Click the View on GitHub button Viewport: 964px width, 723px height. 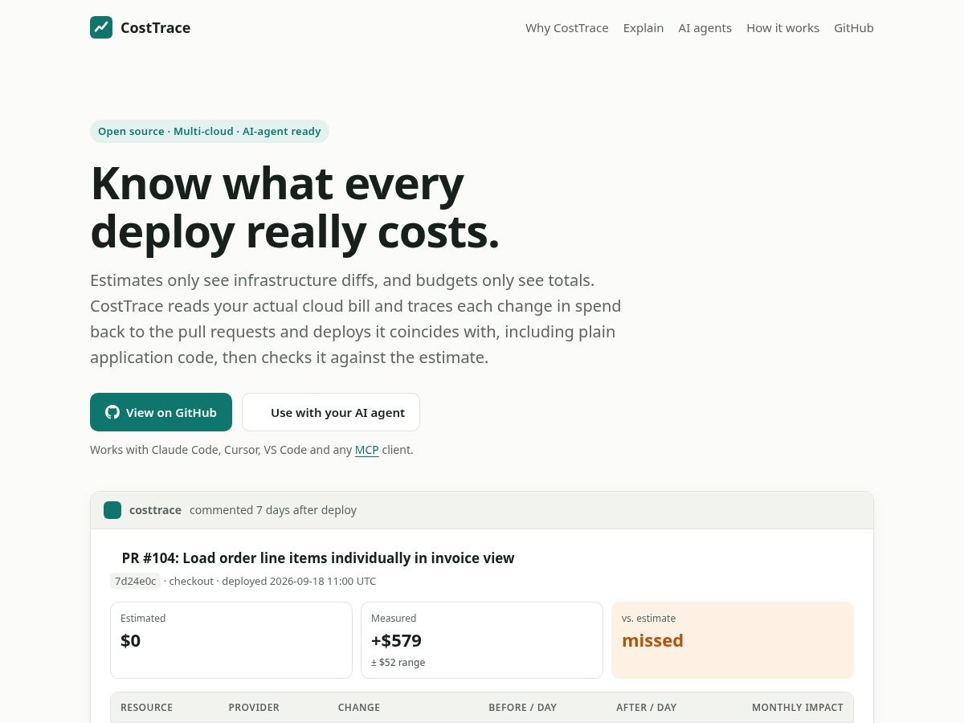coord(161,412)
